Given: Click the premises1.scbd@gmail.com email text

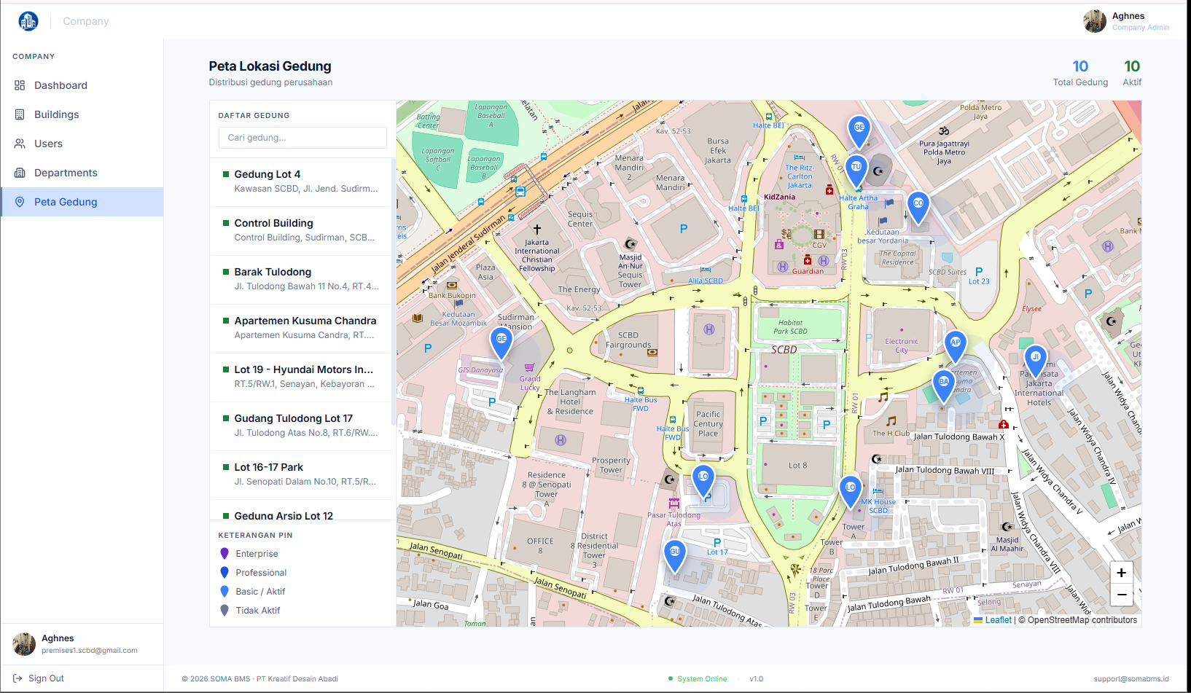Looking at the screenshot, I should click(90, 651).
